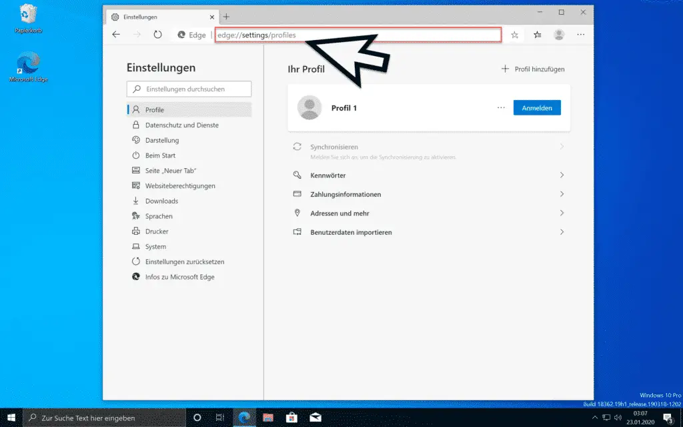Open Beim Start settings section
This screenshot has width=683, height=427.
pyautogui.click(x=189, y=155)
